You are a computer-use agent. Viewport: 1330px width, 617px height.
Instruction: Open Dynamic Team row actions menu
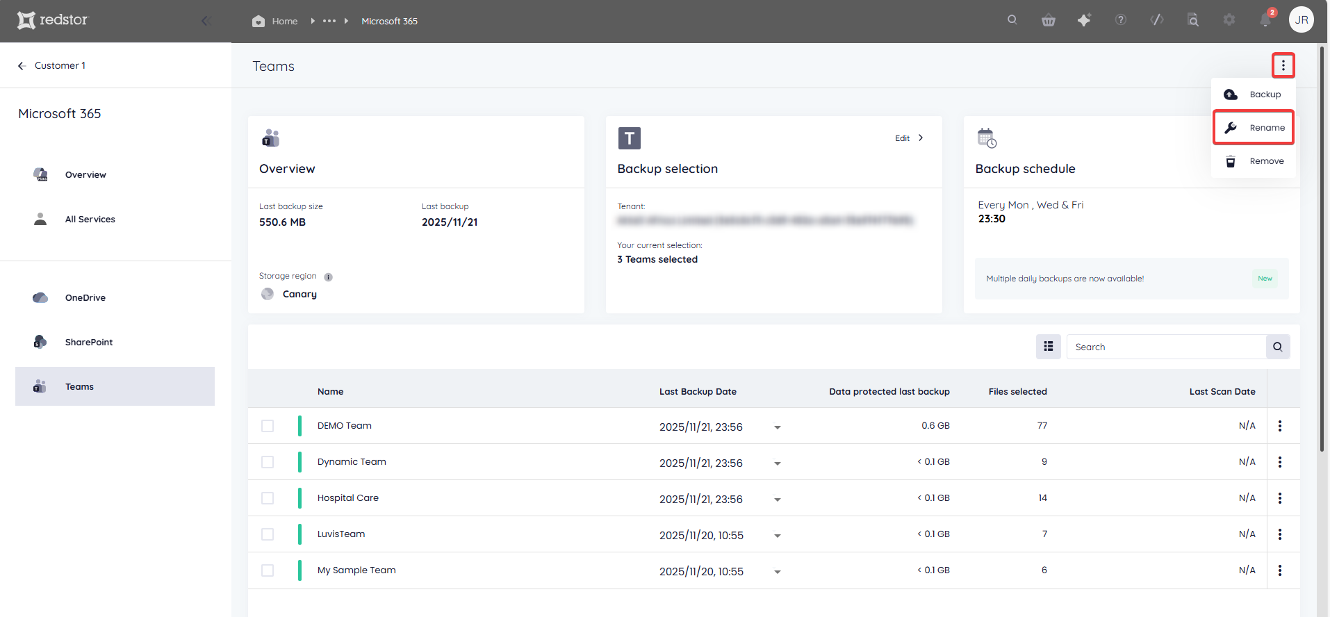[x=1280, y=462]
